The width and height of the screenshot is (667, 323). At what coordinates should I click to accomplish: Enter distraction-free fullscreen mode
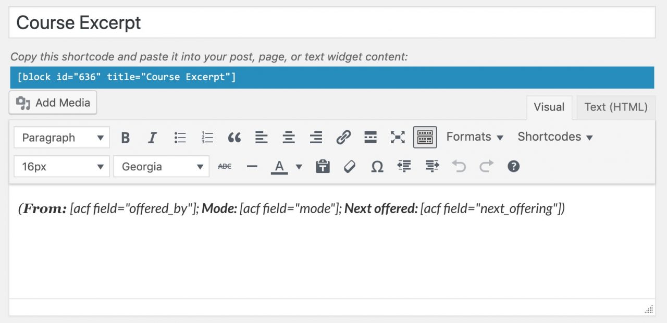coord(398,137)
